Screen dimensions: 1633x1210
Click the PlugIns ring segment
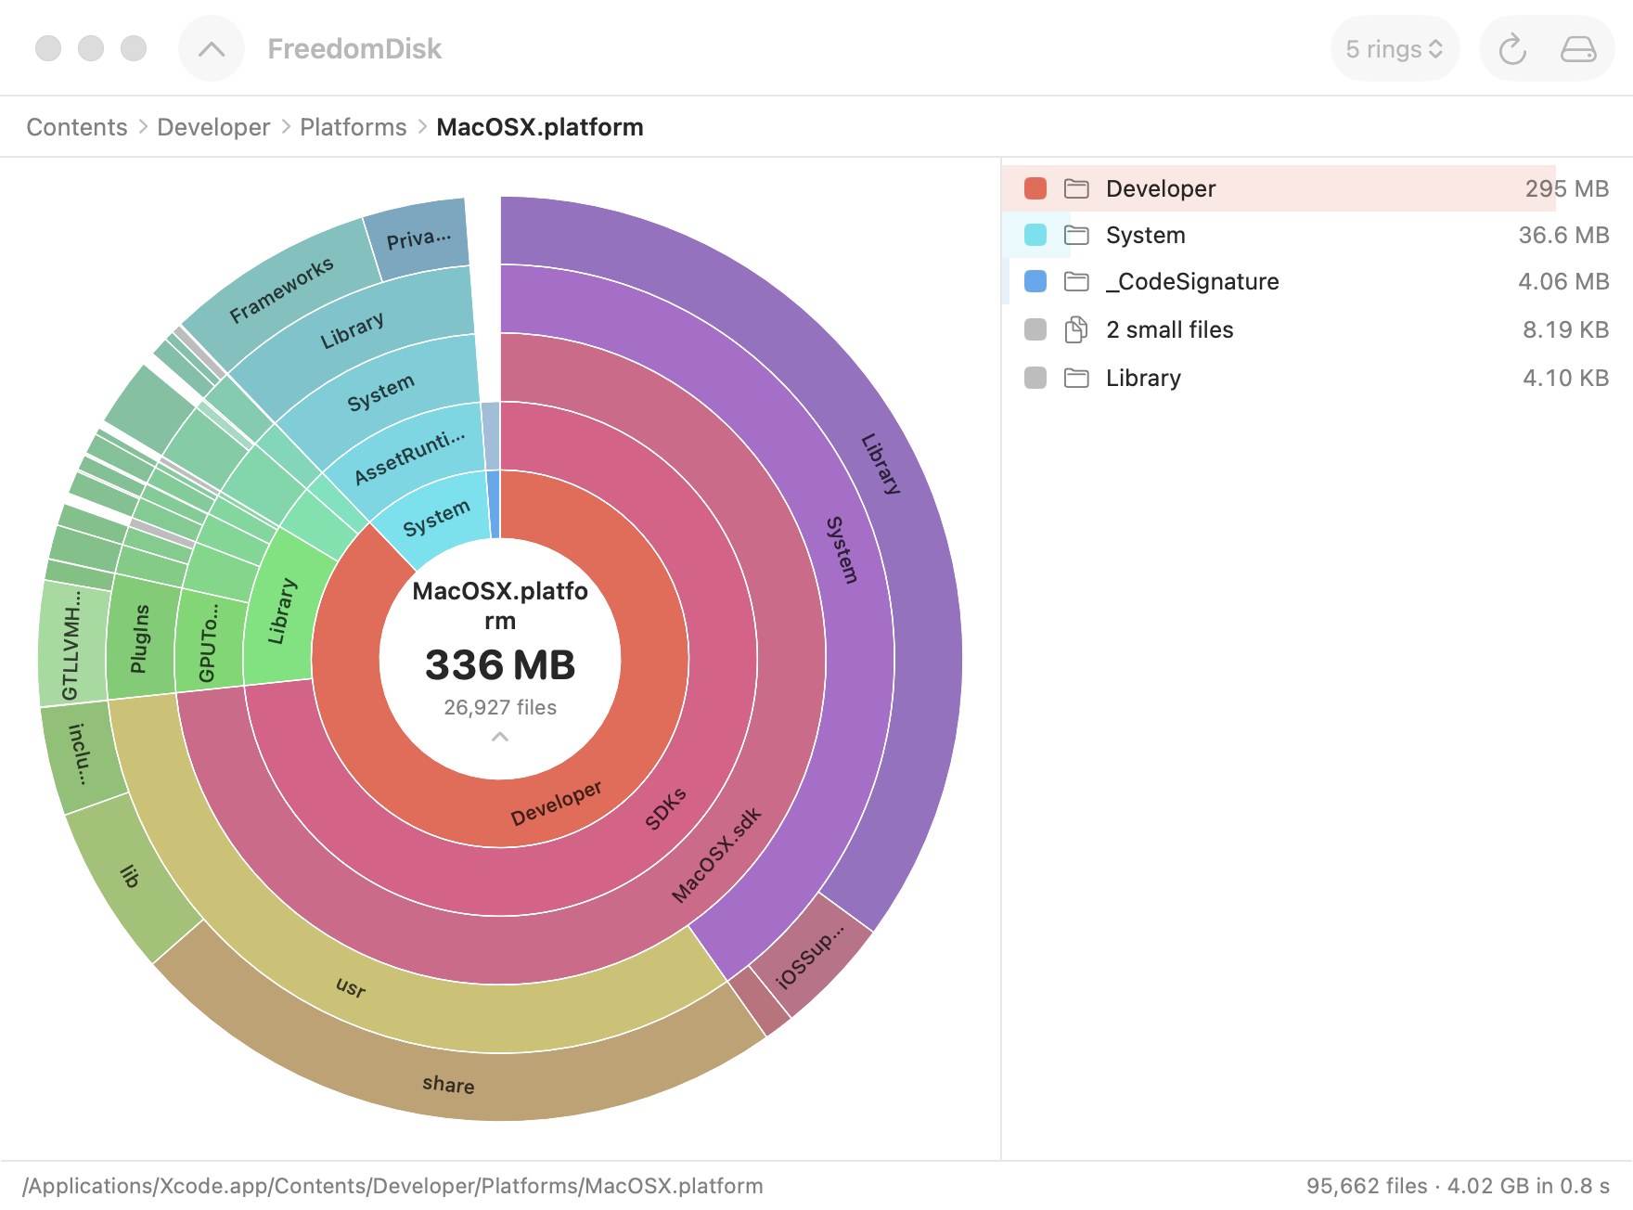140,639
